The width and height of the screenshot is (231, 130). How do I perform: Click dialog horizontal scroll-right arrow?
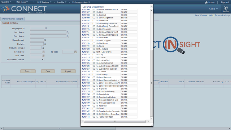(x=148, y=121)
